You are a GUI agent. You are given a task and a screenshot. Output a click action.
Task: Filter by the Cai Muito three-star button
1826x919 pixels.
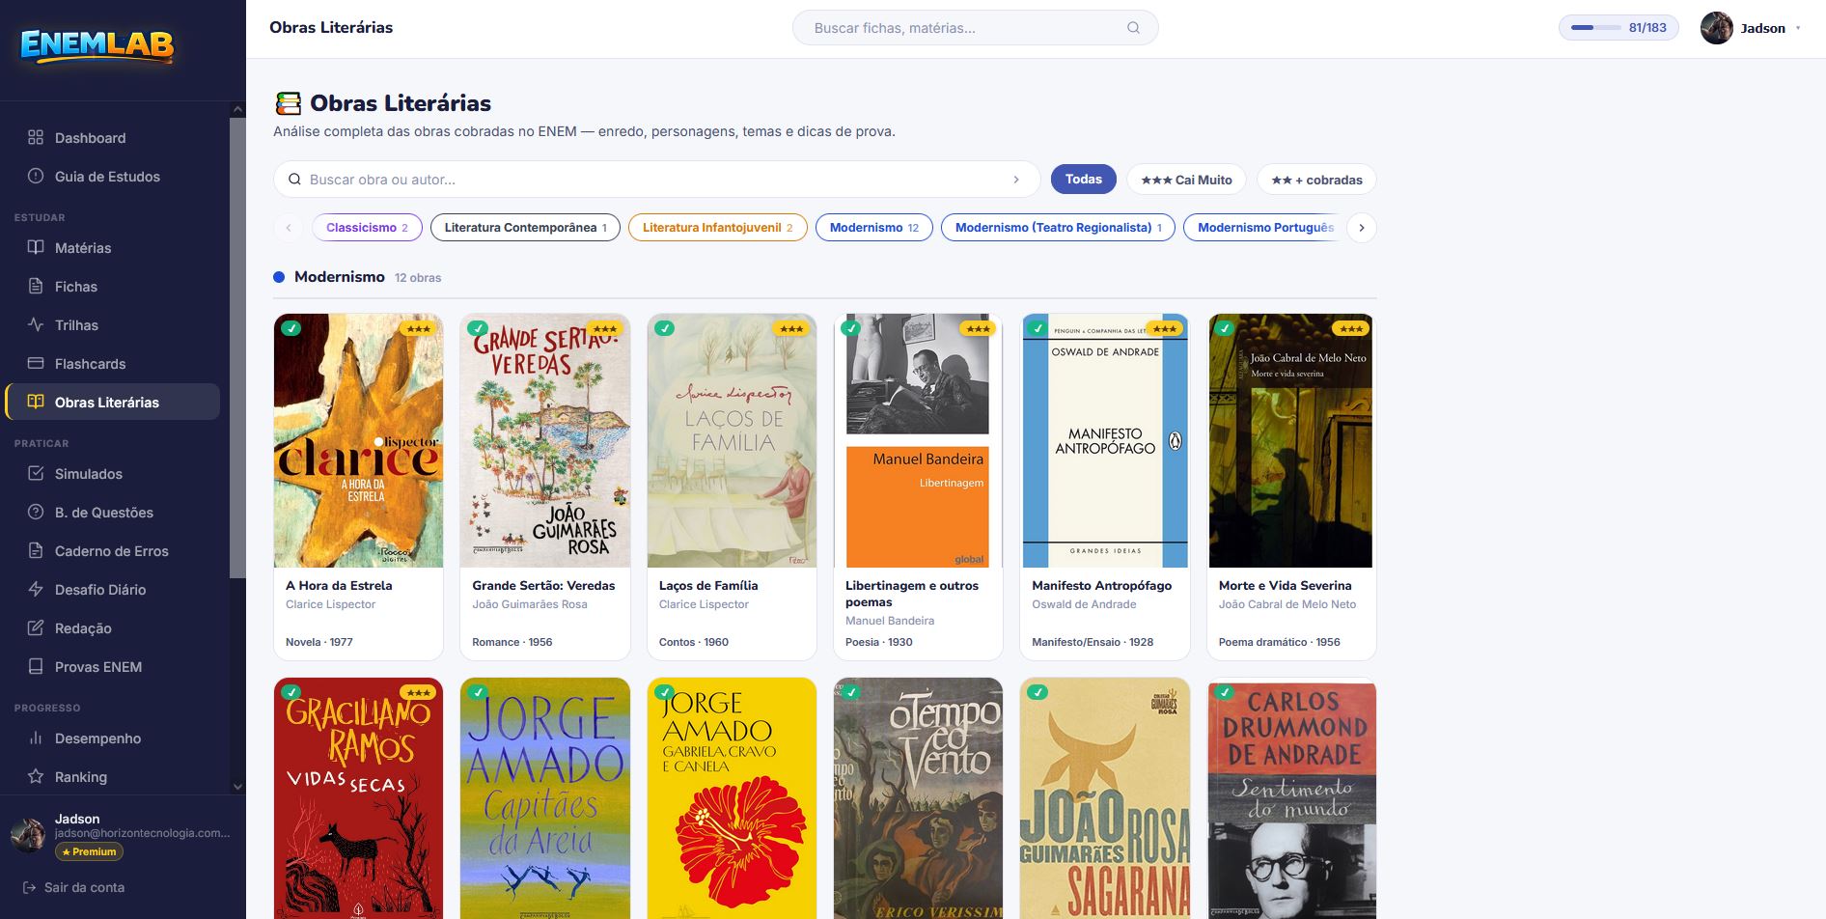click(x=1186, y=180)
